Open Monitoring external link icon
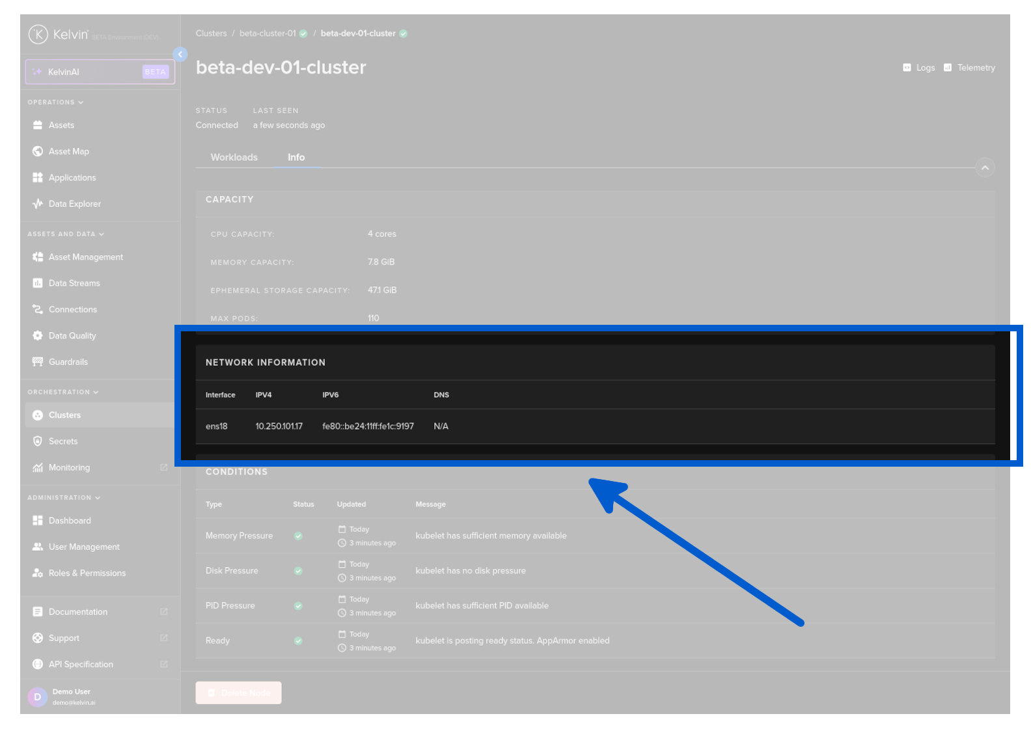This screenshot has width=1031, height=729. coord(164,467)
